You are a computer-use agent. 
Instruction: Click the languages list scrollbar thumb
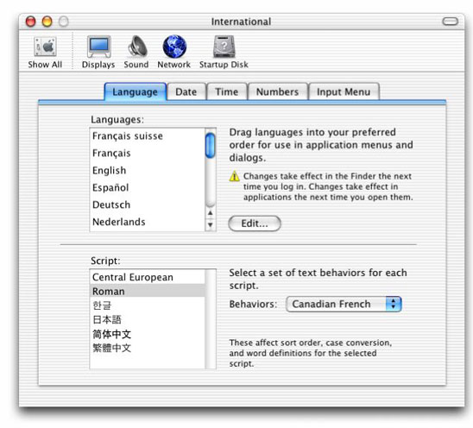(x=211, y=146)
